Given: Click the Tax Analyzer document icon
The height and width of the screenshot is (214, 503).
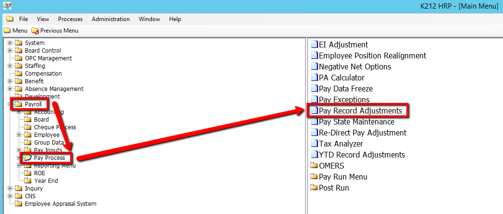Looking at the screenshot, I should (315, 144).
